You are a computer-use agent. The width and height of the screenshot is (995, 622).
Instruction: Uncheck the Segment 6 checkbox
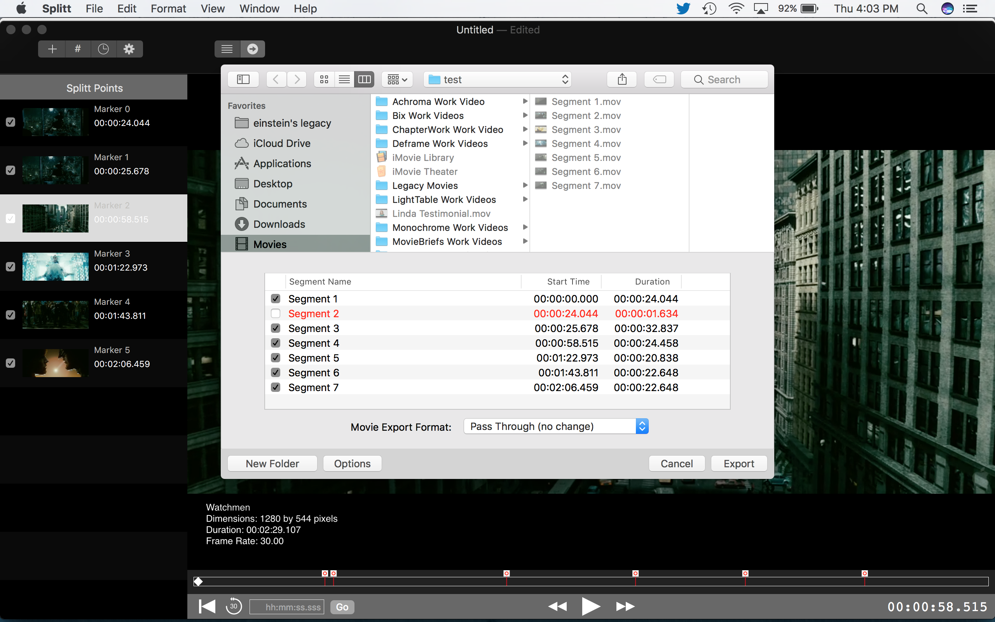click(x=276, y=373)
